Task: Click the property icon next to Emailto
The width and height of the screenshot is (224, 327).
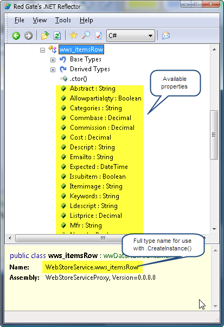Action: (63, 157)
